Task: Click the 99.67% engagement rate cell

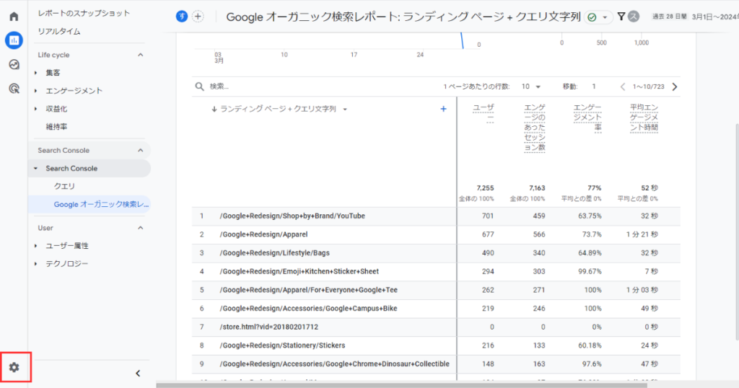Action: coord(590,272)
